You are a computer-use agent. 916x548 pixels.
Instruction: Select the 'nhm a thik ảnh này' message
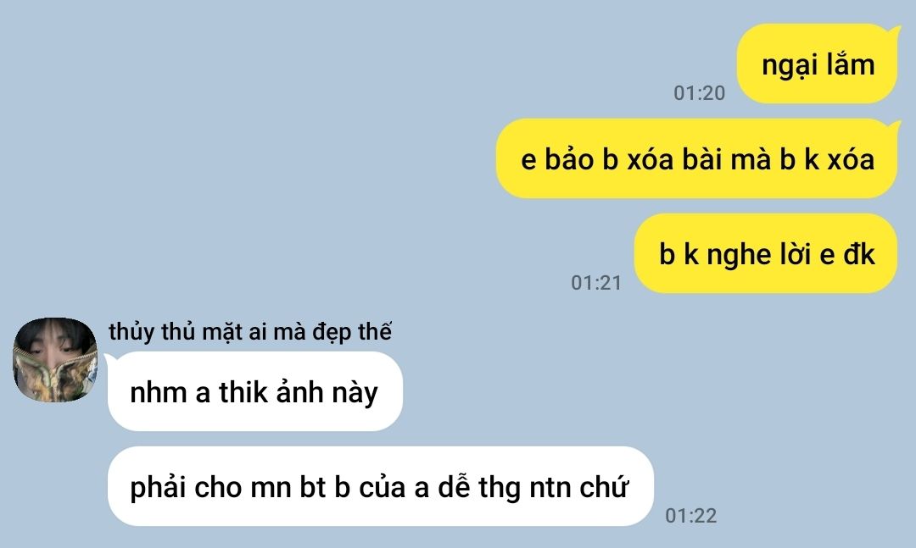(x=255, y=391)
